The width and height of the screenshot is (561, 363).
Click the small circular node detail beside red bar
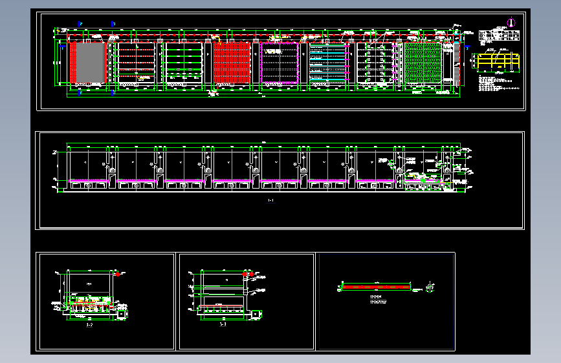(430, 287)
